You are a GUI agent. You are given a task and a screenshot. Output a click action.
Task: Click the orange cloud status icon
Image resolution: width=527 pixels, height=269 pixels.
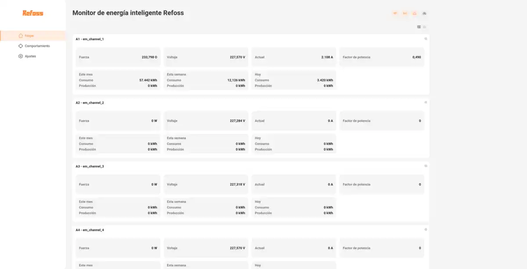pyautogui.click(x=414, y=14)
